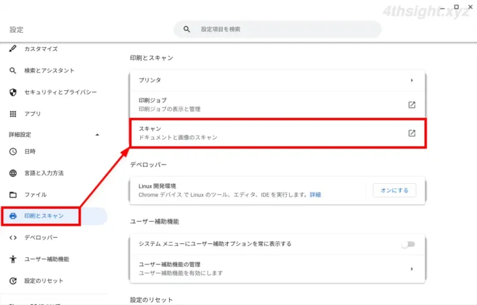The image size is (477, 305).
Task: Open the ユーザー補助機能の管理 row chevron
Action: [x=412, y=269]
